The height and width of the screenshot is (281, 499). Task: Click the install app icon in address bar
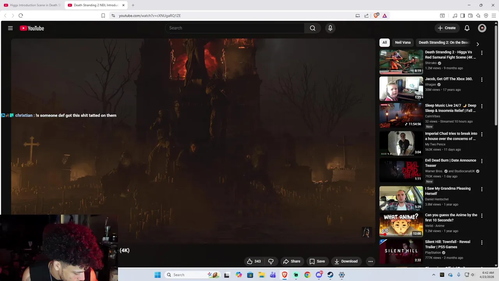coord(357,16)
